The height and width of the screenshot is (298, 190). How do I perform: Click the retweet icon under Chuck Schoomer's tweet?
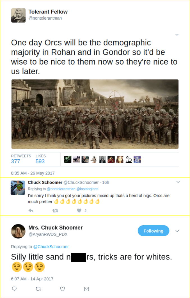pos(55,210)
